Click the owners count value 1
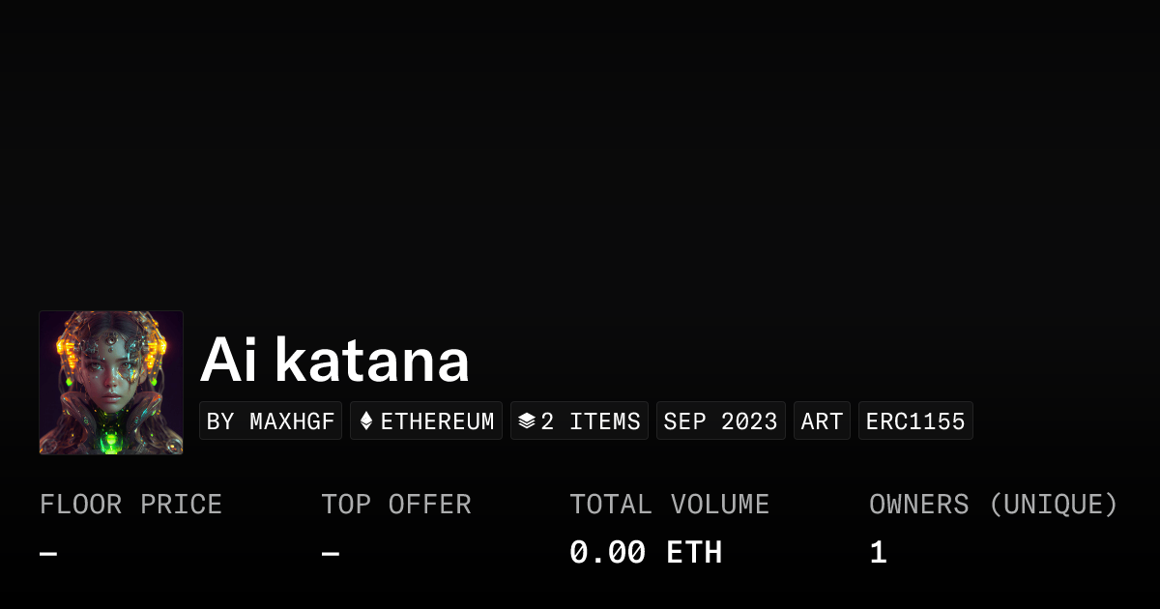Screen dimensions: 1160x609 click(x=878, y=553)
